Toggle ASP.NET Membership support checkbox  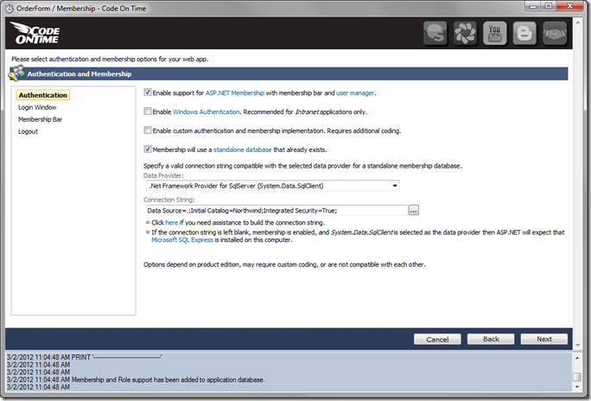pyautogui.click(x=148, y=92)
